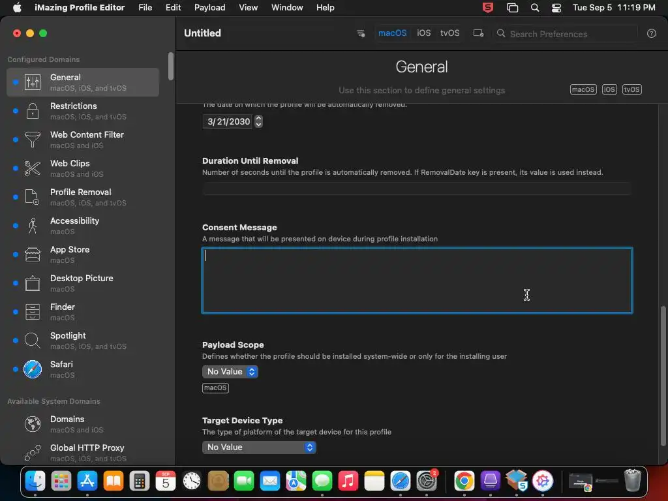668x501 pixels.
Task: Open Control Center in menu bar
Action: tap(556, 8)
